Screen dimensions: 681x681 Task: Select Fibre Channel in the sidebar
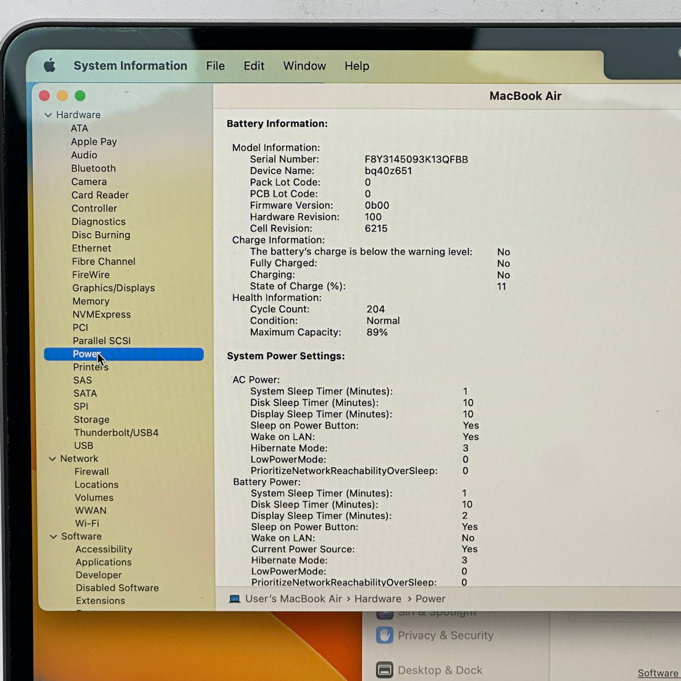pyautogui.click(x=104, y=261)
